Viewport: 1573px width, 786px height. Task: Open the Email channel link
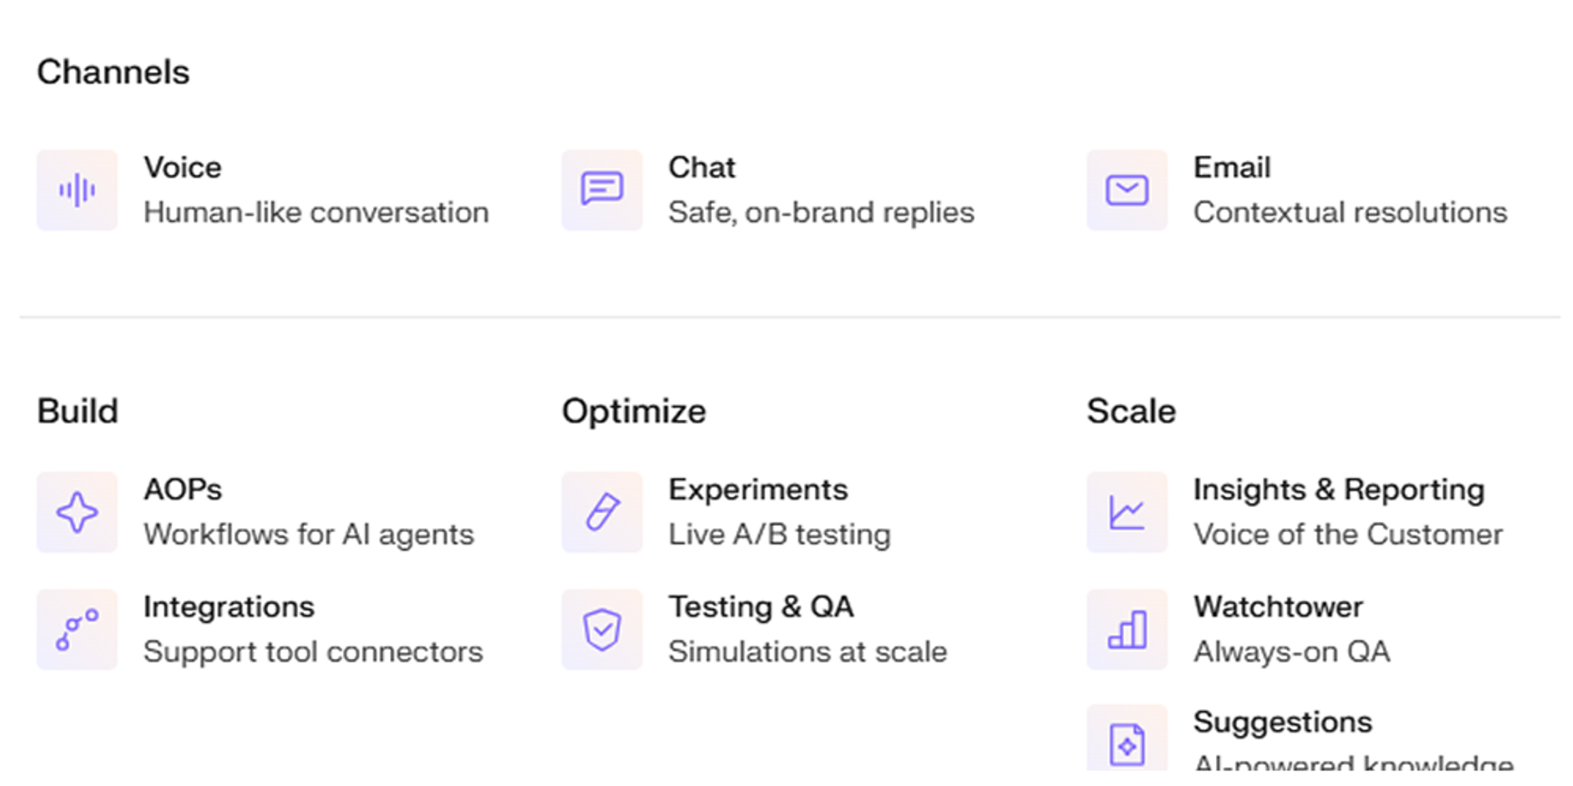[x=1231, y=168]
